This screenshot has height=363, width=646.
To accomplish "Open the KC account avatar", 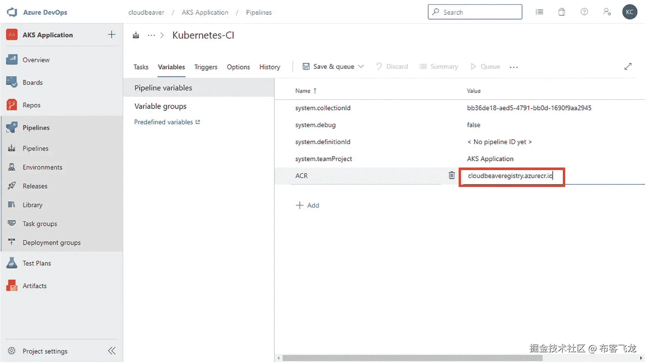I will coord(630,12).
